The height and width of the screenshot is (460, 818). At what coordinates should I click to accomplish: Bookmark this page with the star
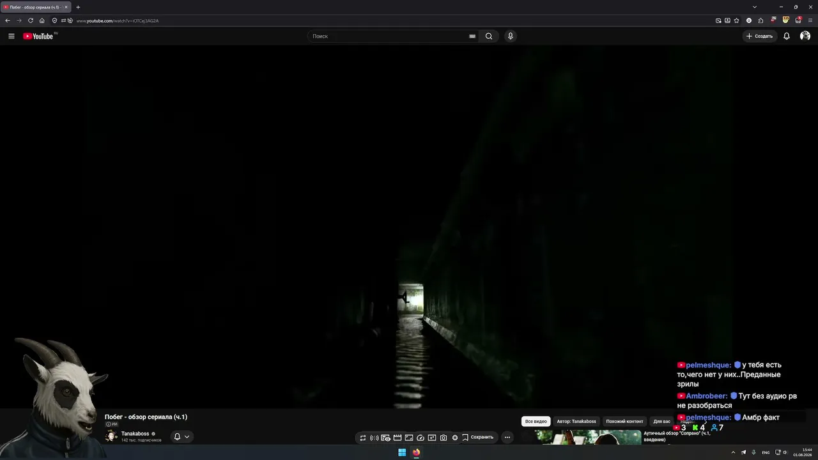[736, 20]
